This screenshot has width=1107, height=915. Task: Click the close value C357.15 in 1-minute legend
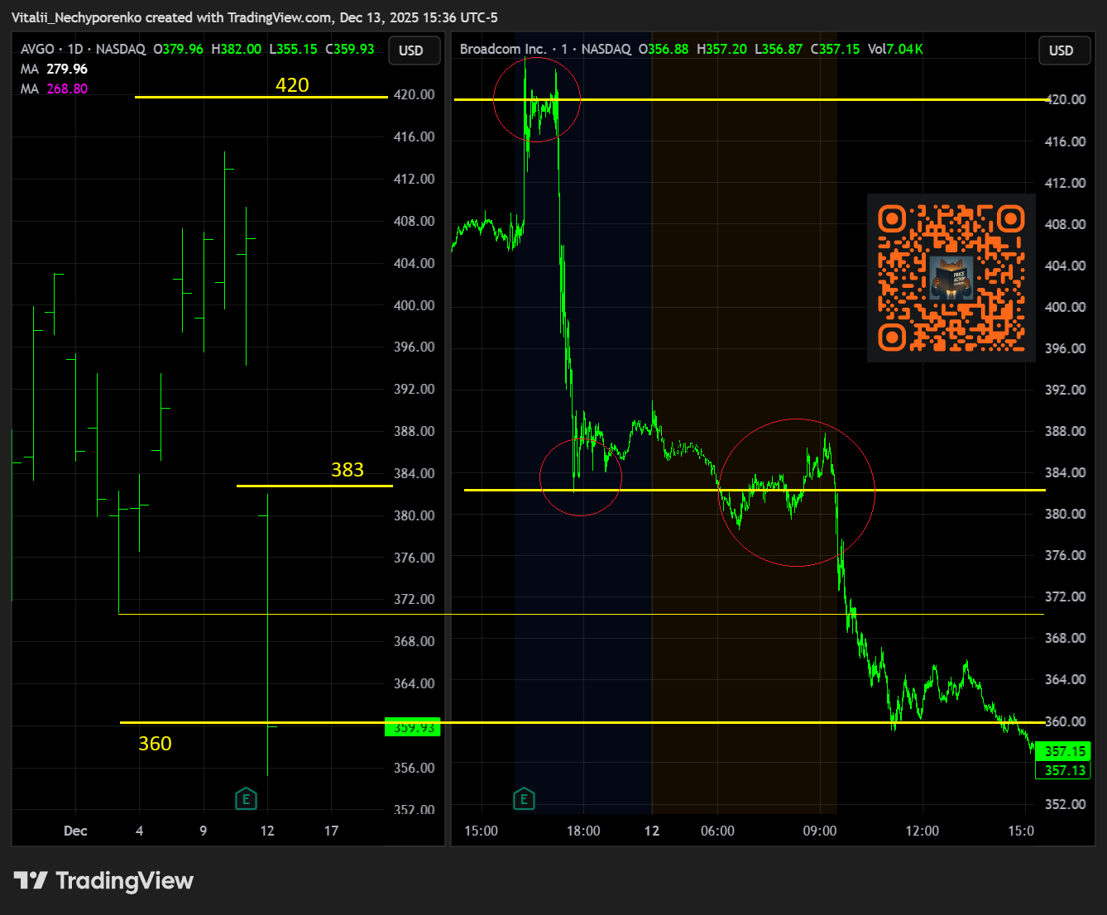[x=836, y=49]
